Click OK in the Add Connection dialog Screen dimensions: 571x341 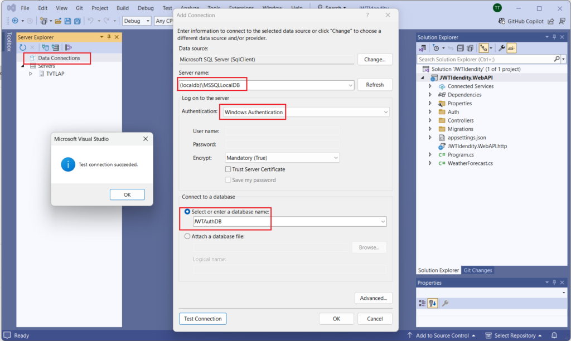coord(336,319)
